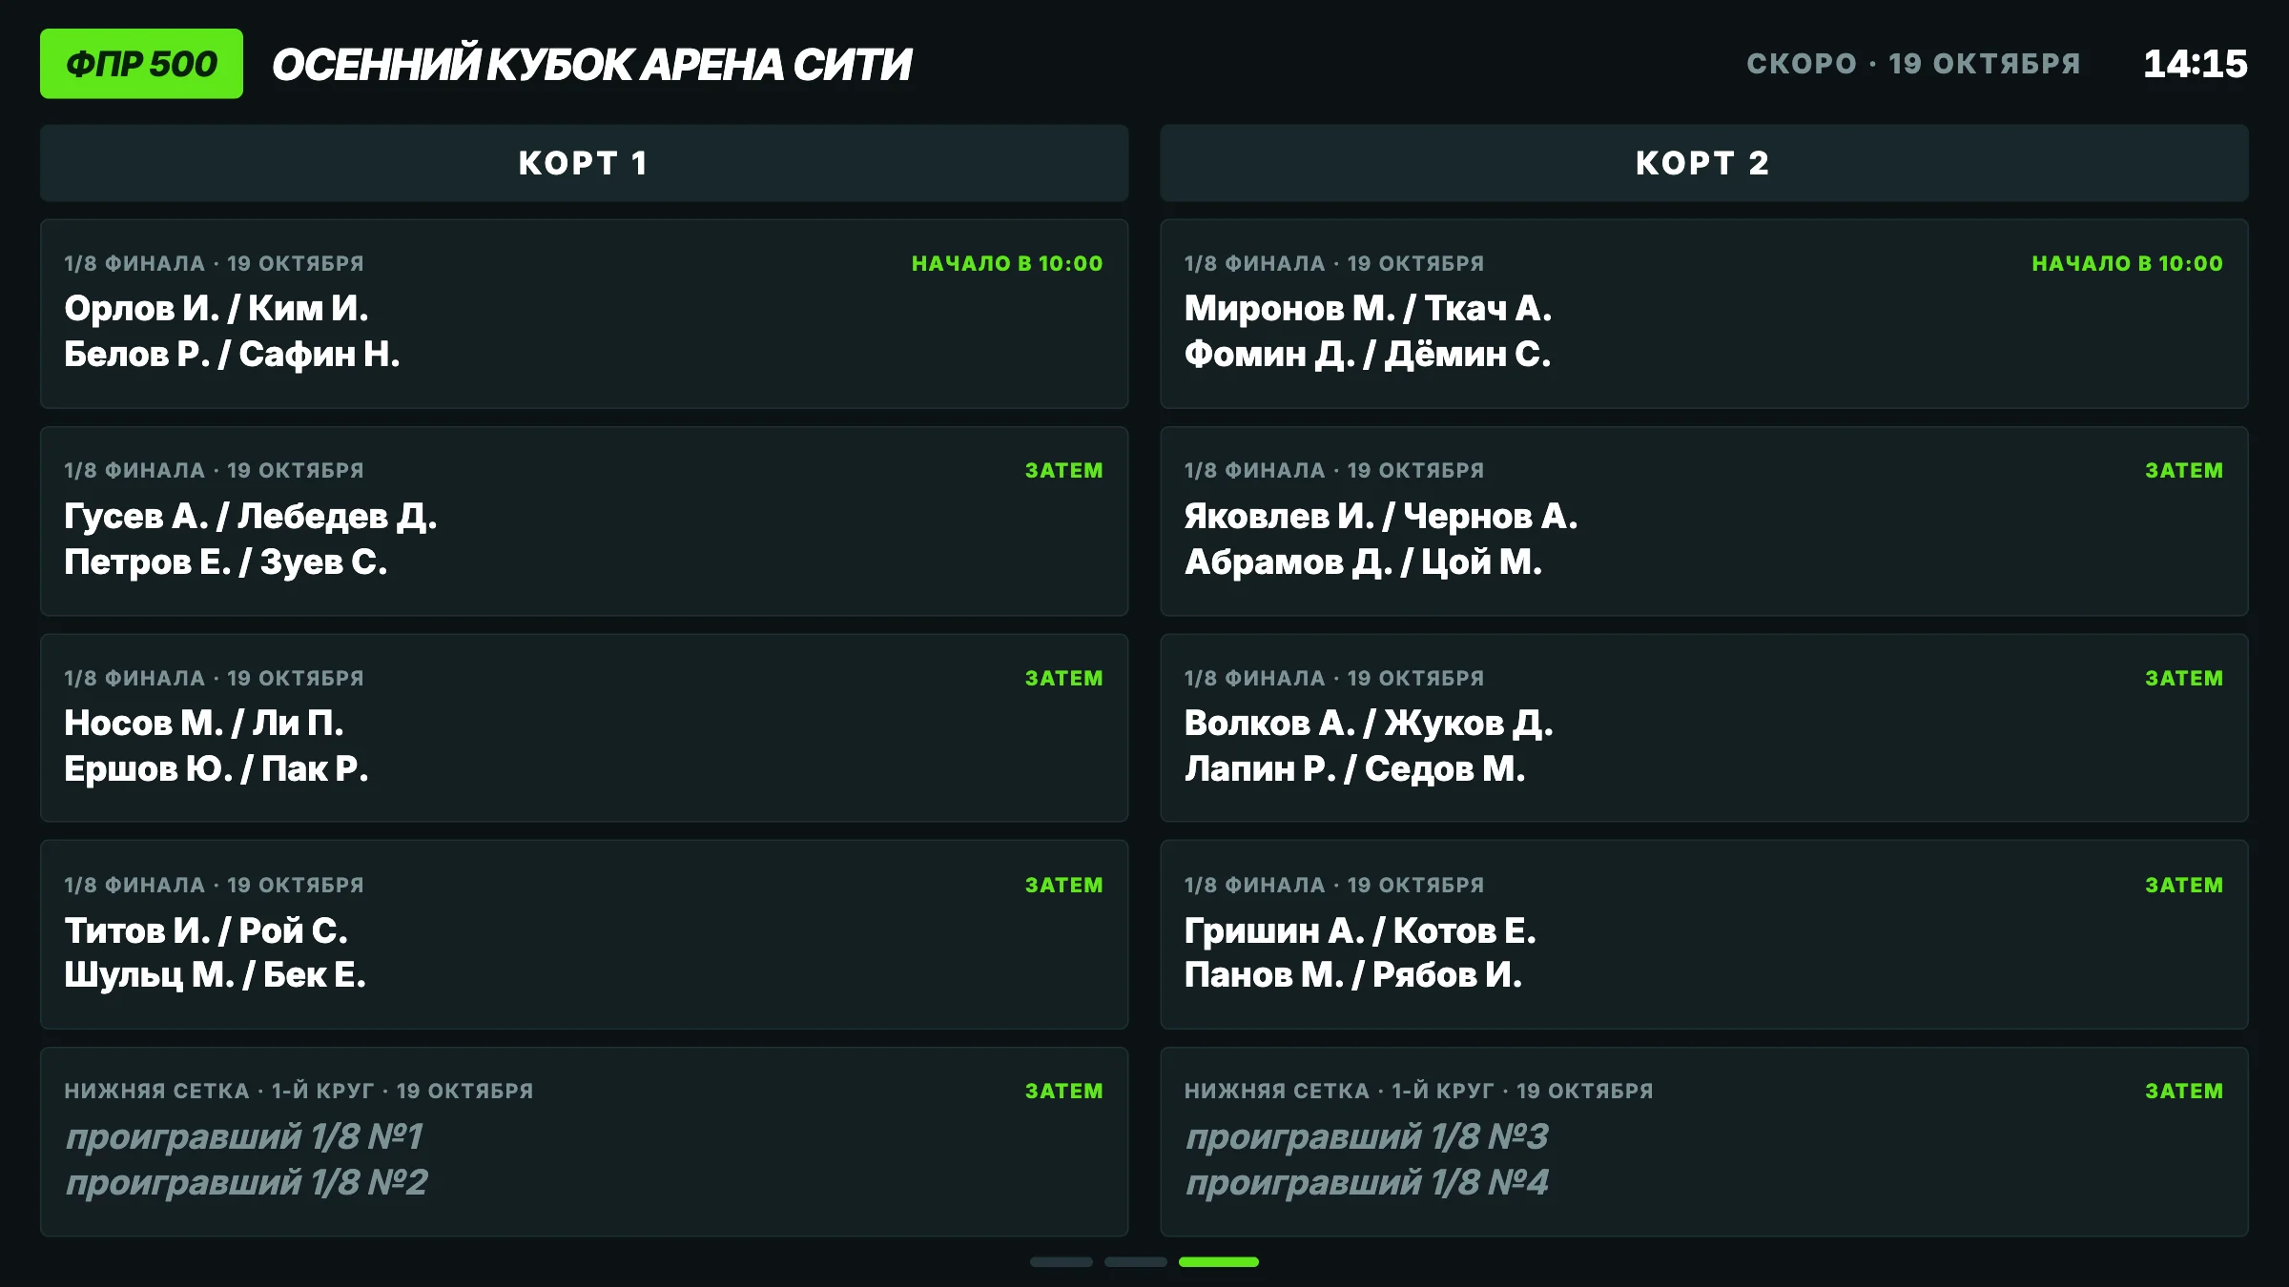Open match Орлов И. / Ким И.

[584, 314]
